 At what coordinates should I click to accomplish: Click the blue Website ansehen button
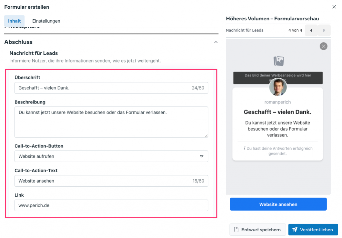[x=278, y=204]
